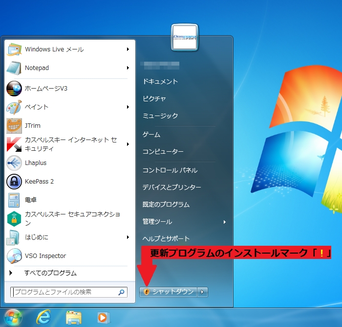Open 管理ツール menu entry
The height and width of the screenshot is (327, 342).
157,222
